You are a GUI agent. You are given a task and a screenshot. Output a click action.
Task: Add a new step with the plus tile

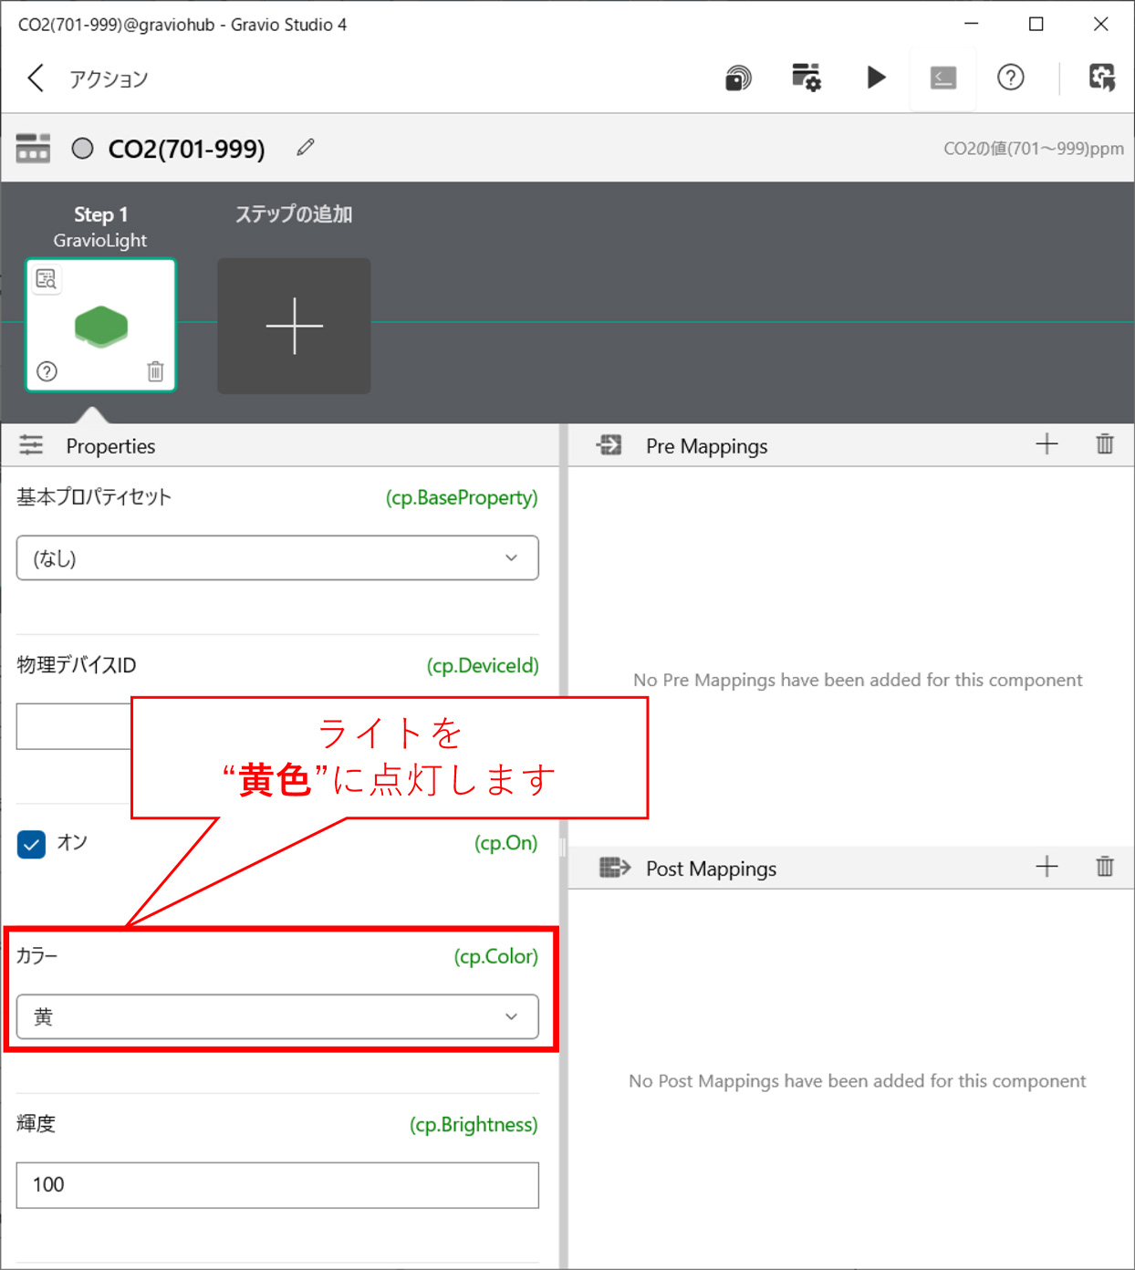[x=294, y=326]
